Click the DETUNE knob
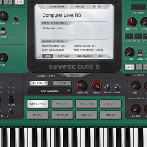This screenshot has height=147, width=147. click(132, 22)
